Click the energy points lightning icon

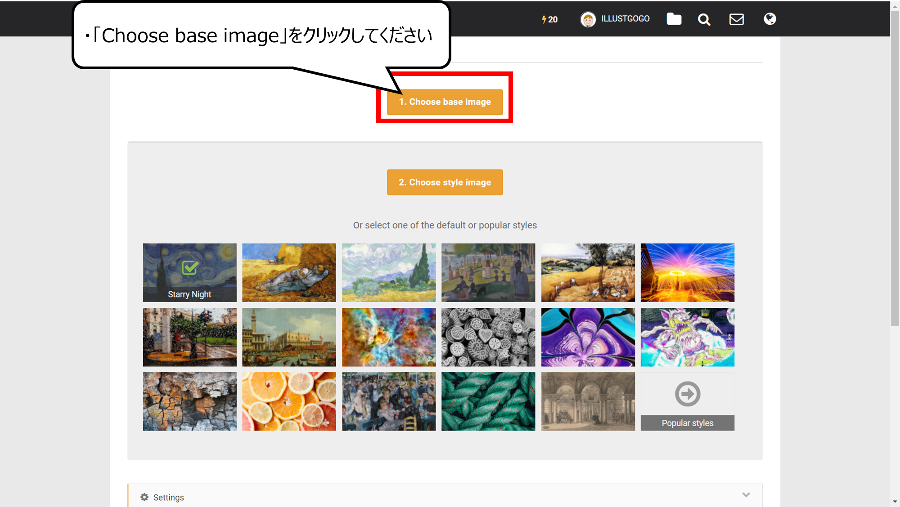pos(544,19)
